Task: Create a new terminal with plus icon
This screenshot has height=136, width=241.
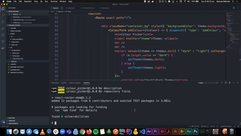Action: (x=221, y=83)
